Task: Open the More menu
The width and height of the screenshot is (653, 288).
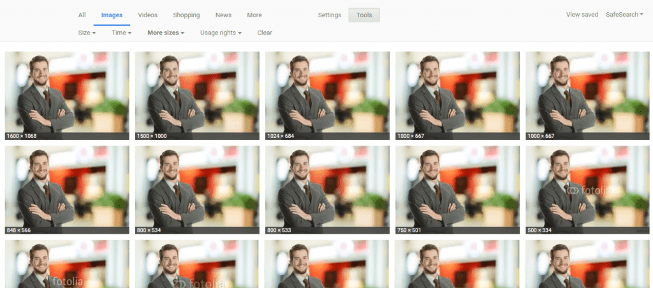Action: tap(254, 15)
